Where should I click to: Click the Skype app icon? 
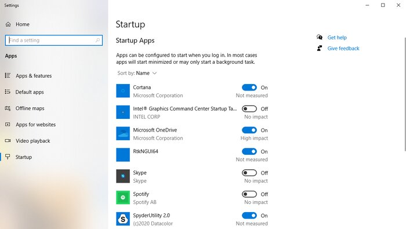point(123,176)
